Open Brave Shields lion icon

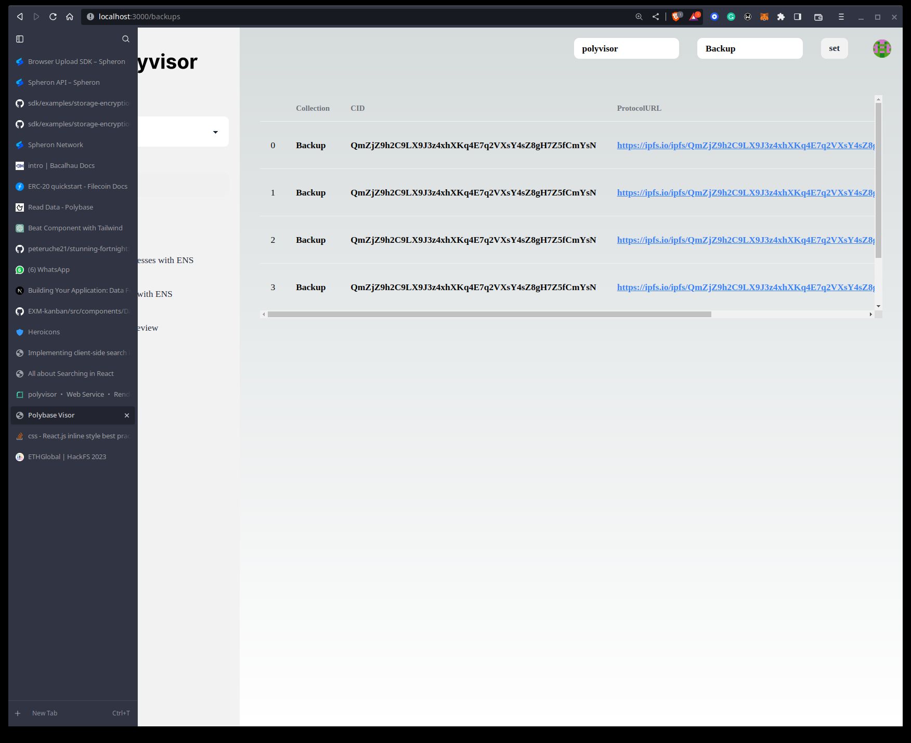[x=676, y=17]
